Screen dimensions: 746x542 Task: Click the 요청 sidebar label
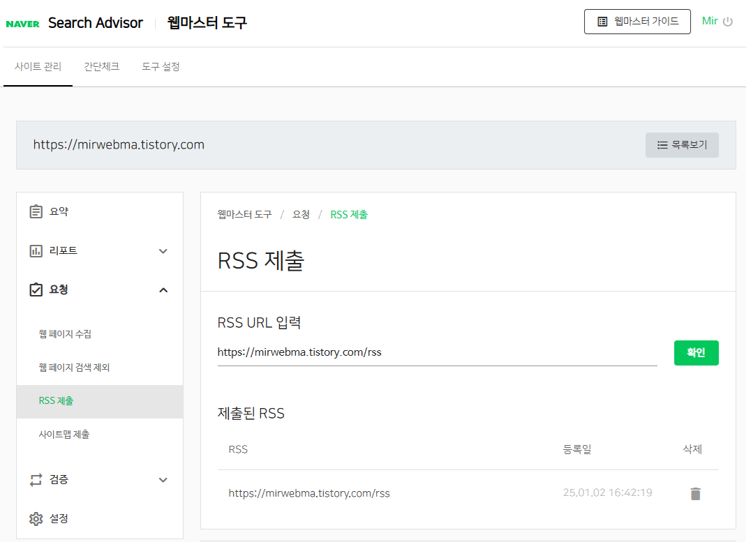click(59, 289)
